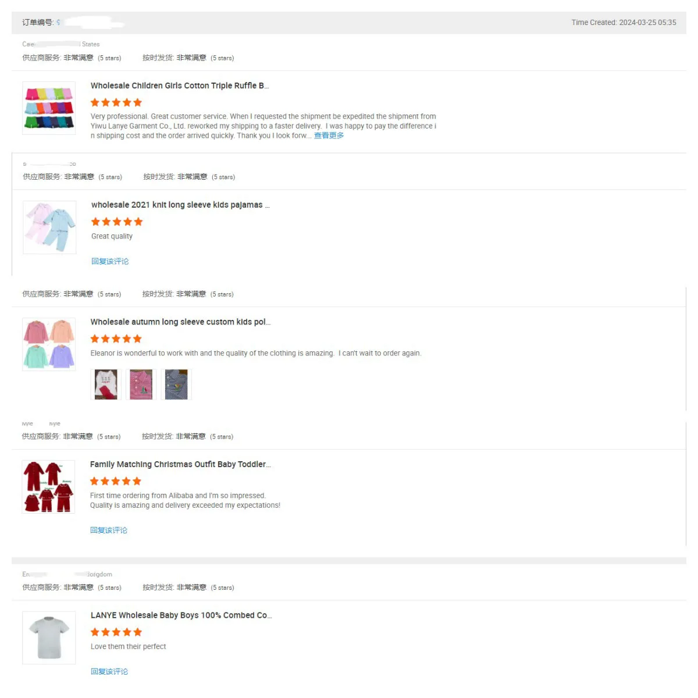698x698 pixels.
Task: Open 'wholesale 2021 knit long sleeve kids pajamas' title
Action: [x=180, y=205]
